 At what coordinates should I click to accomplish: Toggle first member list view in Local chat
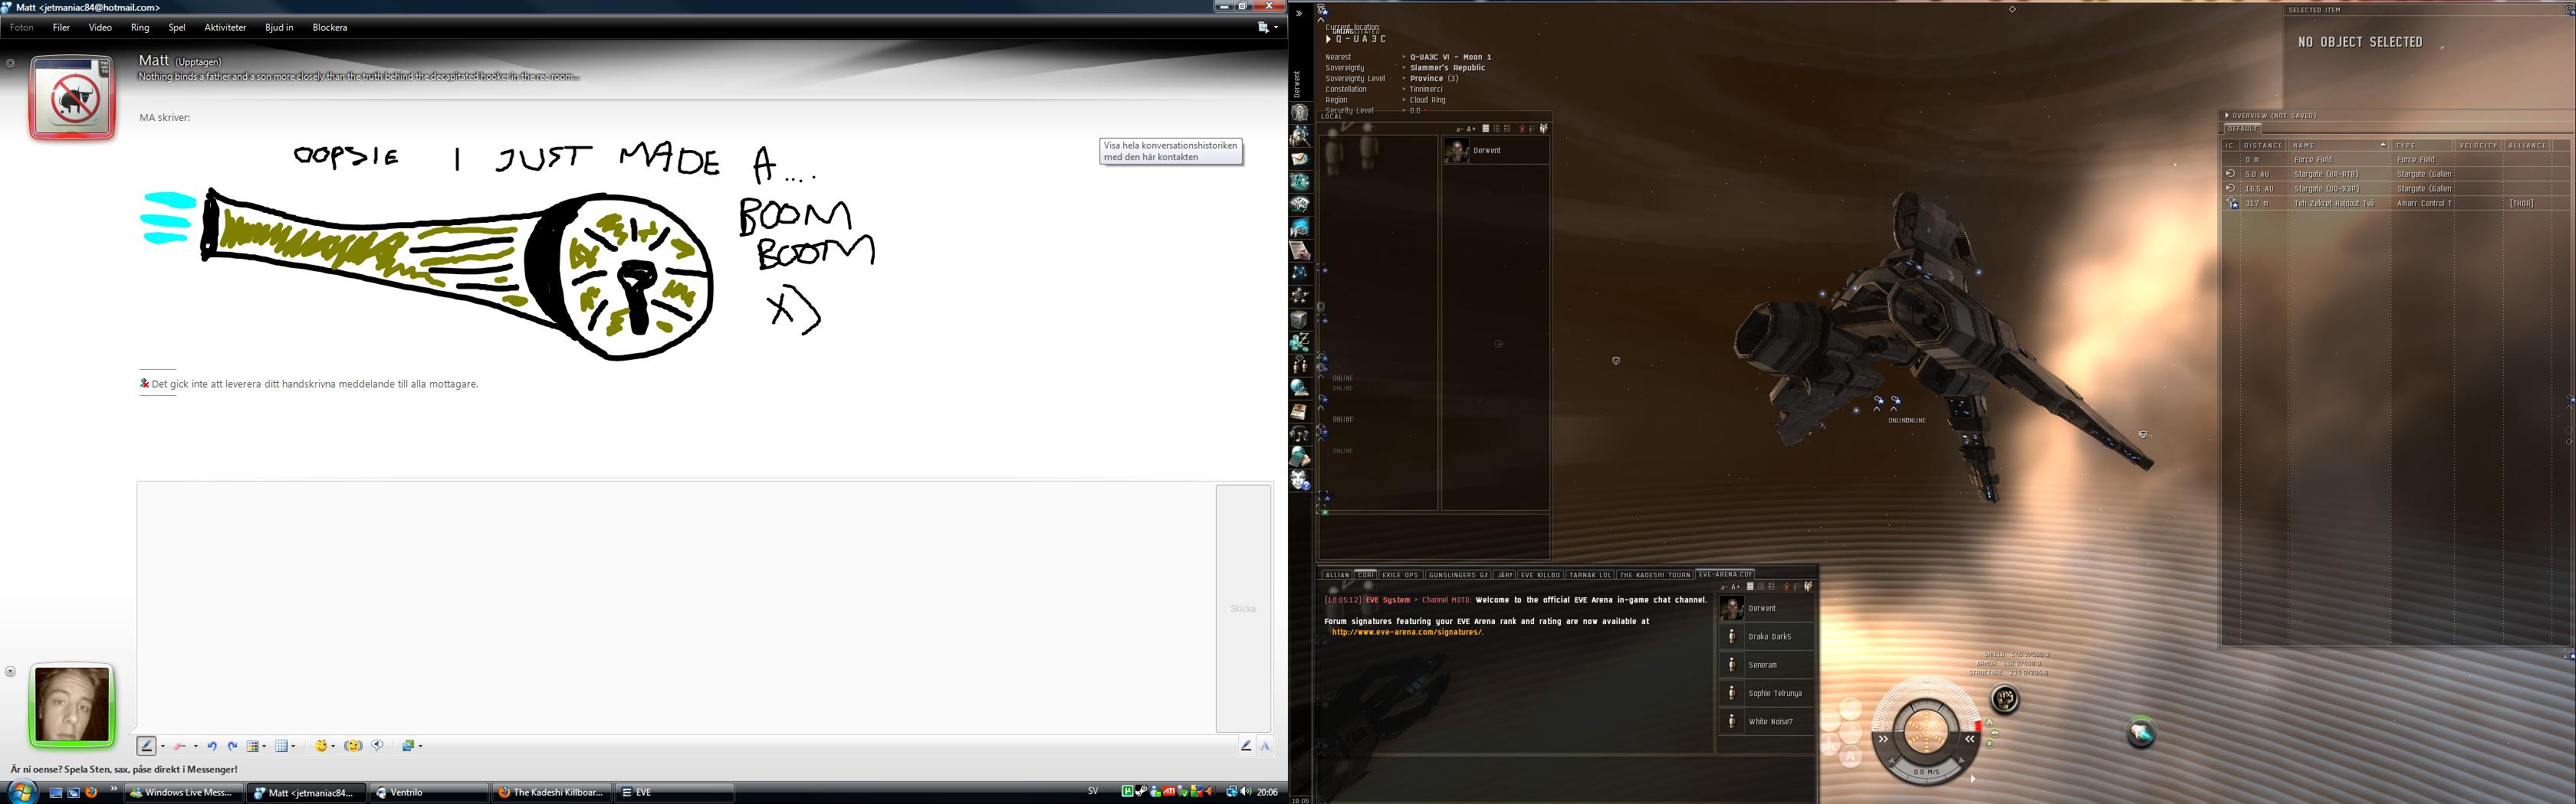1486,129
